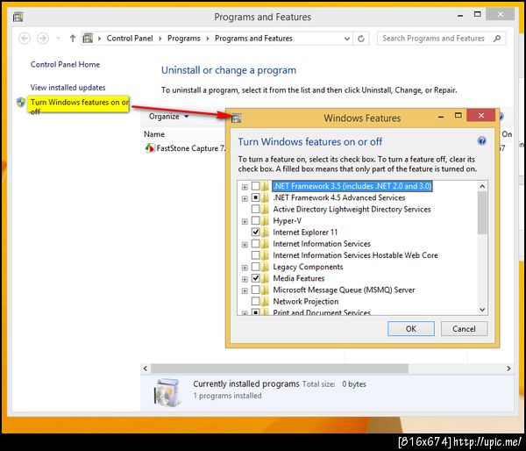
Task: Uncheck the Media Features checkbox
Action: click(256, 278)
